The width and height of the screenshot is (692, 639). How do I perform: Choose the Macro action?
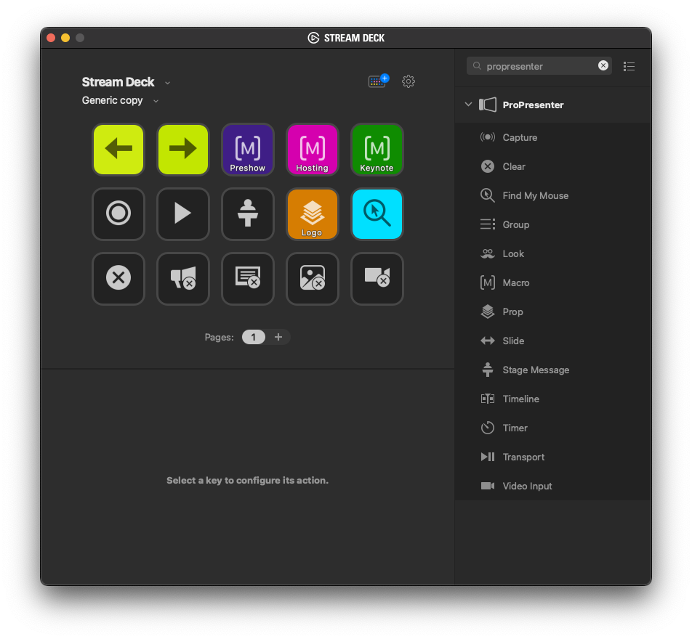pos(553,282)
